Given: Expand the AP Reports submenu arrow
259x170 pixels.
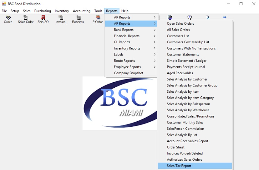Looking at the screenshot, I should coord(155,17).
